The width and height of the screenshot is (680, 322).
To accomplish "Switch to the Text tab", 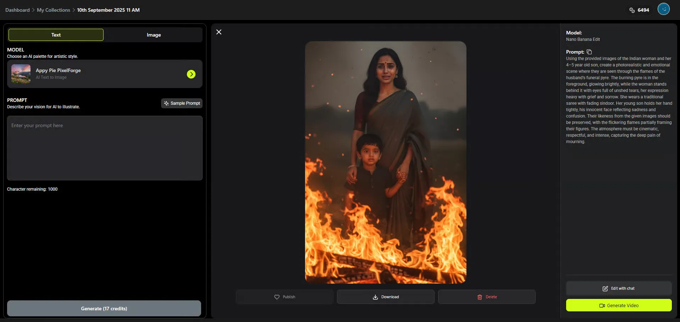I will click(56, 35).
